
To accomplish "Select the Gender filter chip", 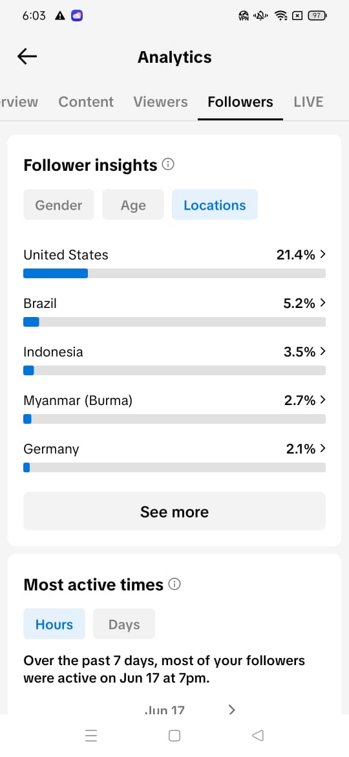I will (x=59, y=204).
